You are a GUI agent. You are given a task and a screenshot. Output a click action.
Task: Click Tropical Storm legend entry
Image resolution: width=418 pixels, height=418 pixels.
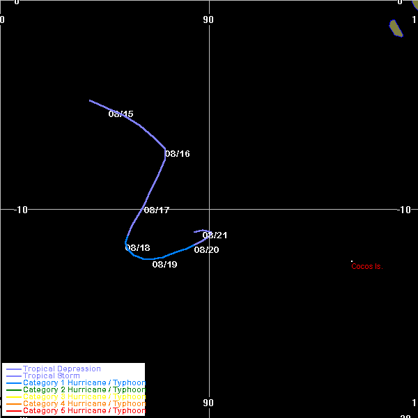point(51,376)
